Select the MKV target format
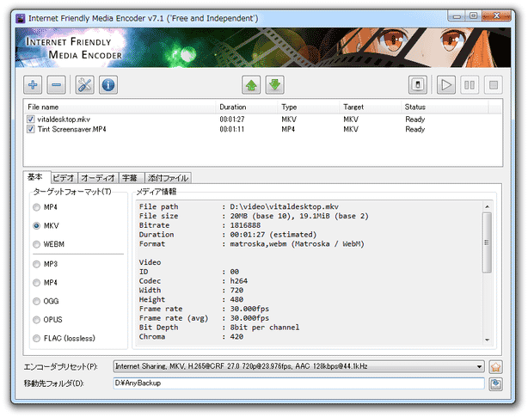Viewport: 528px width, 417px height. (x=36, y=226)
